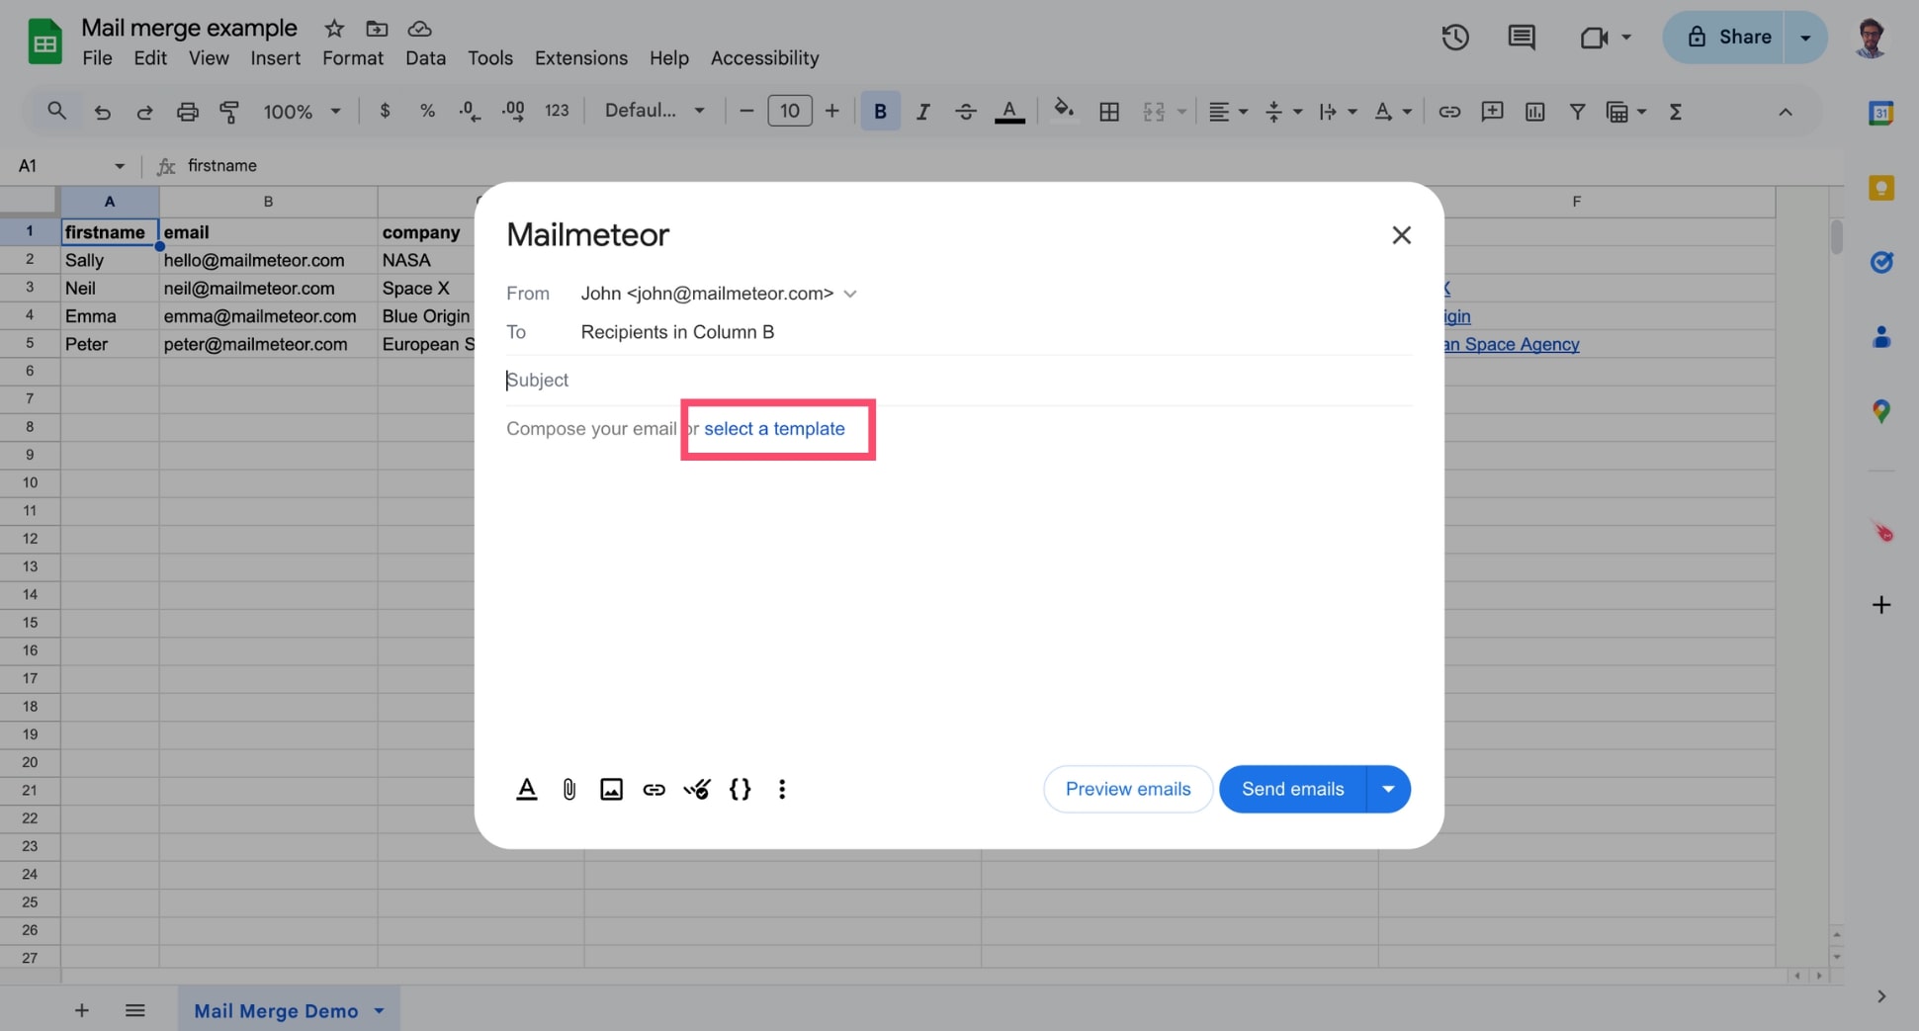Open the all sheets list icon

135,1010
